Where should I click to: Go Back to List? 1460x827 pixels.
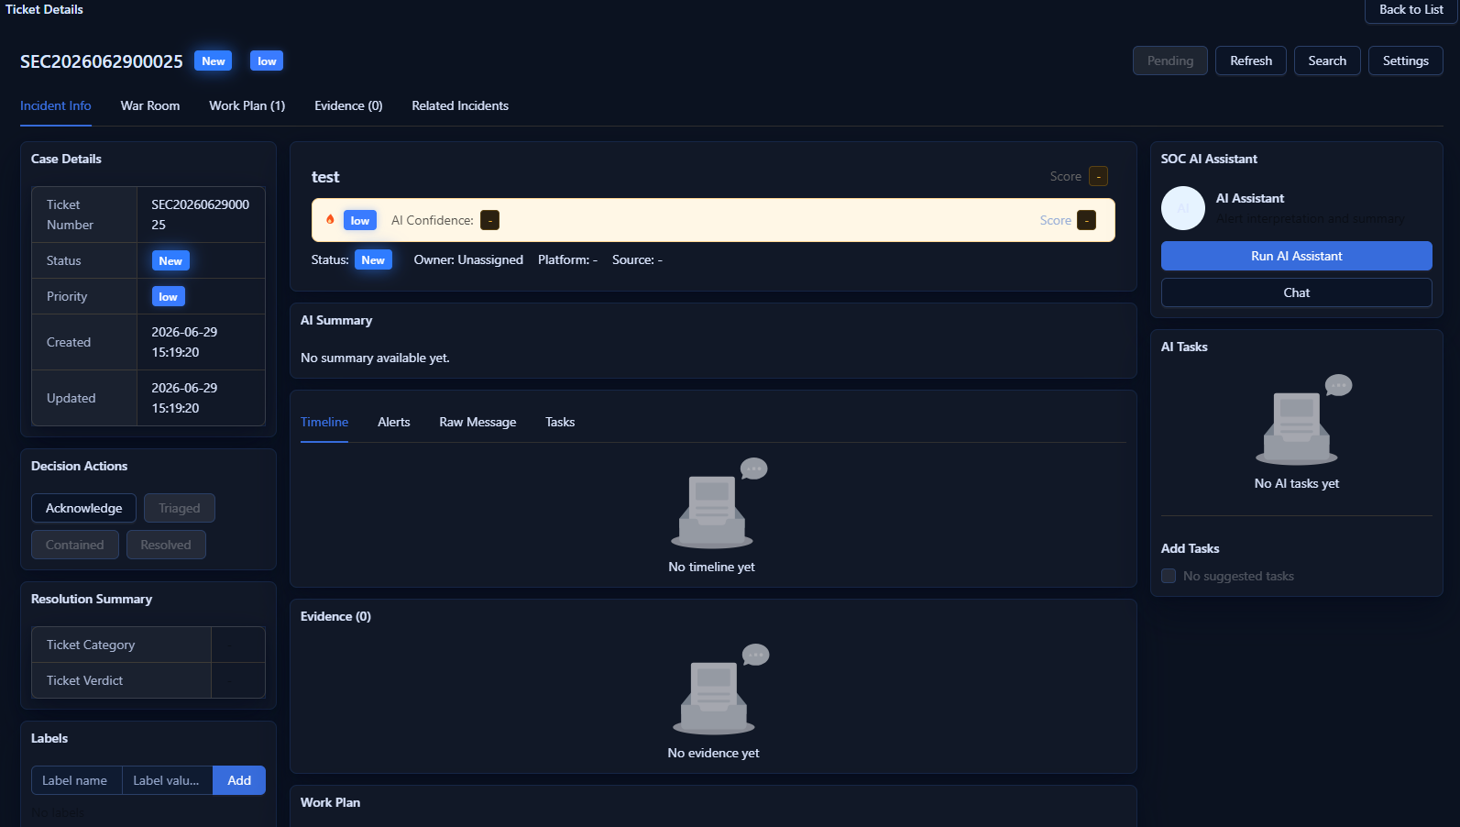coord(1411,10)
